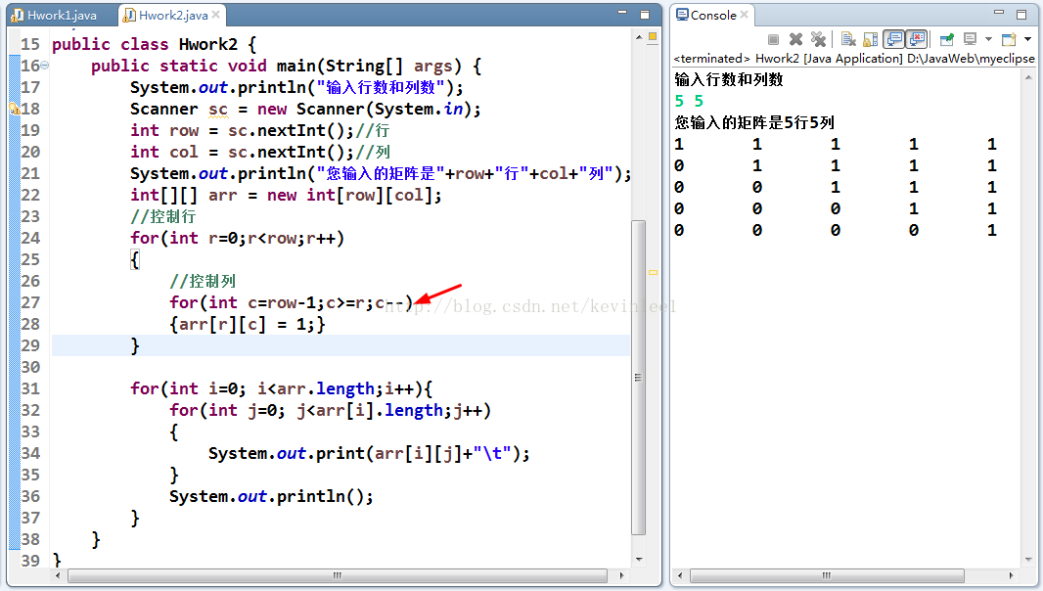Click the "System.out.println();" line 36
Screen dimensions: 1043x591
[x=271, y=496]
